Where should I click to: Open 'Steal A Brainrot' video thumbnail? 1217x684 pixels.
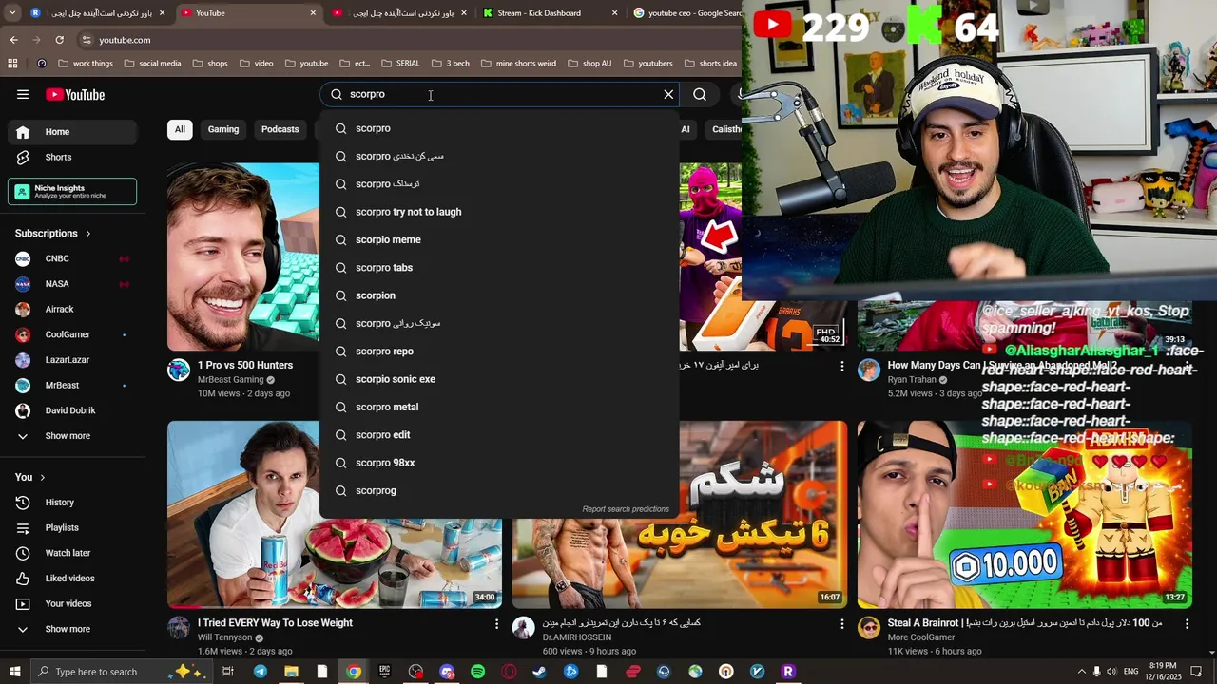click(1024, 514)
